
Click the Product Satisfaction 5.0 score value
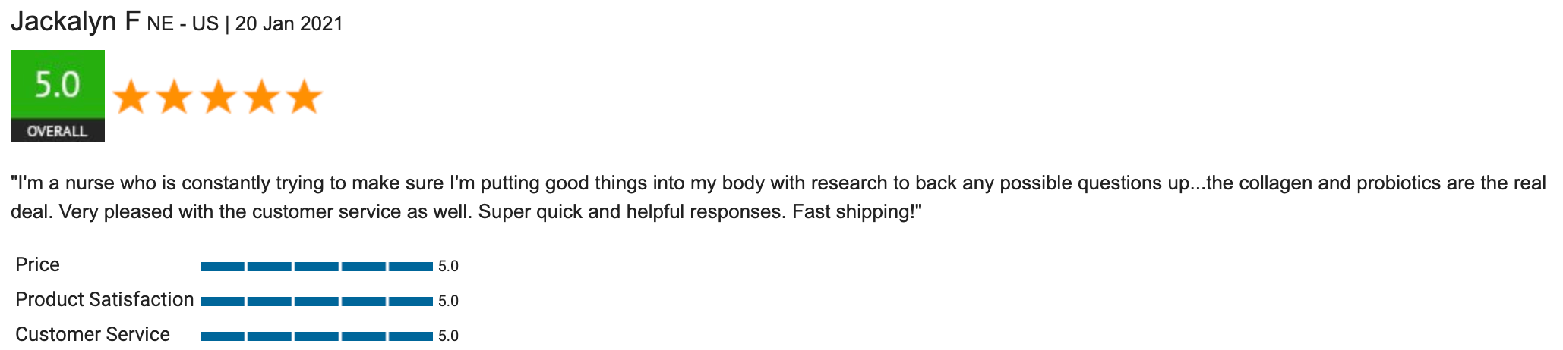[448, 301]
